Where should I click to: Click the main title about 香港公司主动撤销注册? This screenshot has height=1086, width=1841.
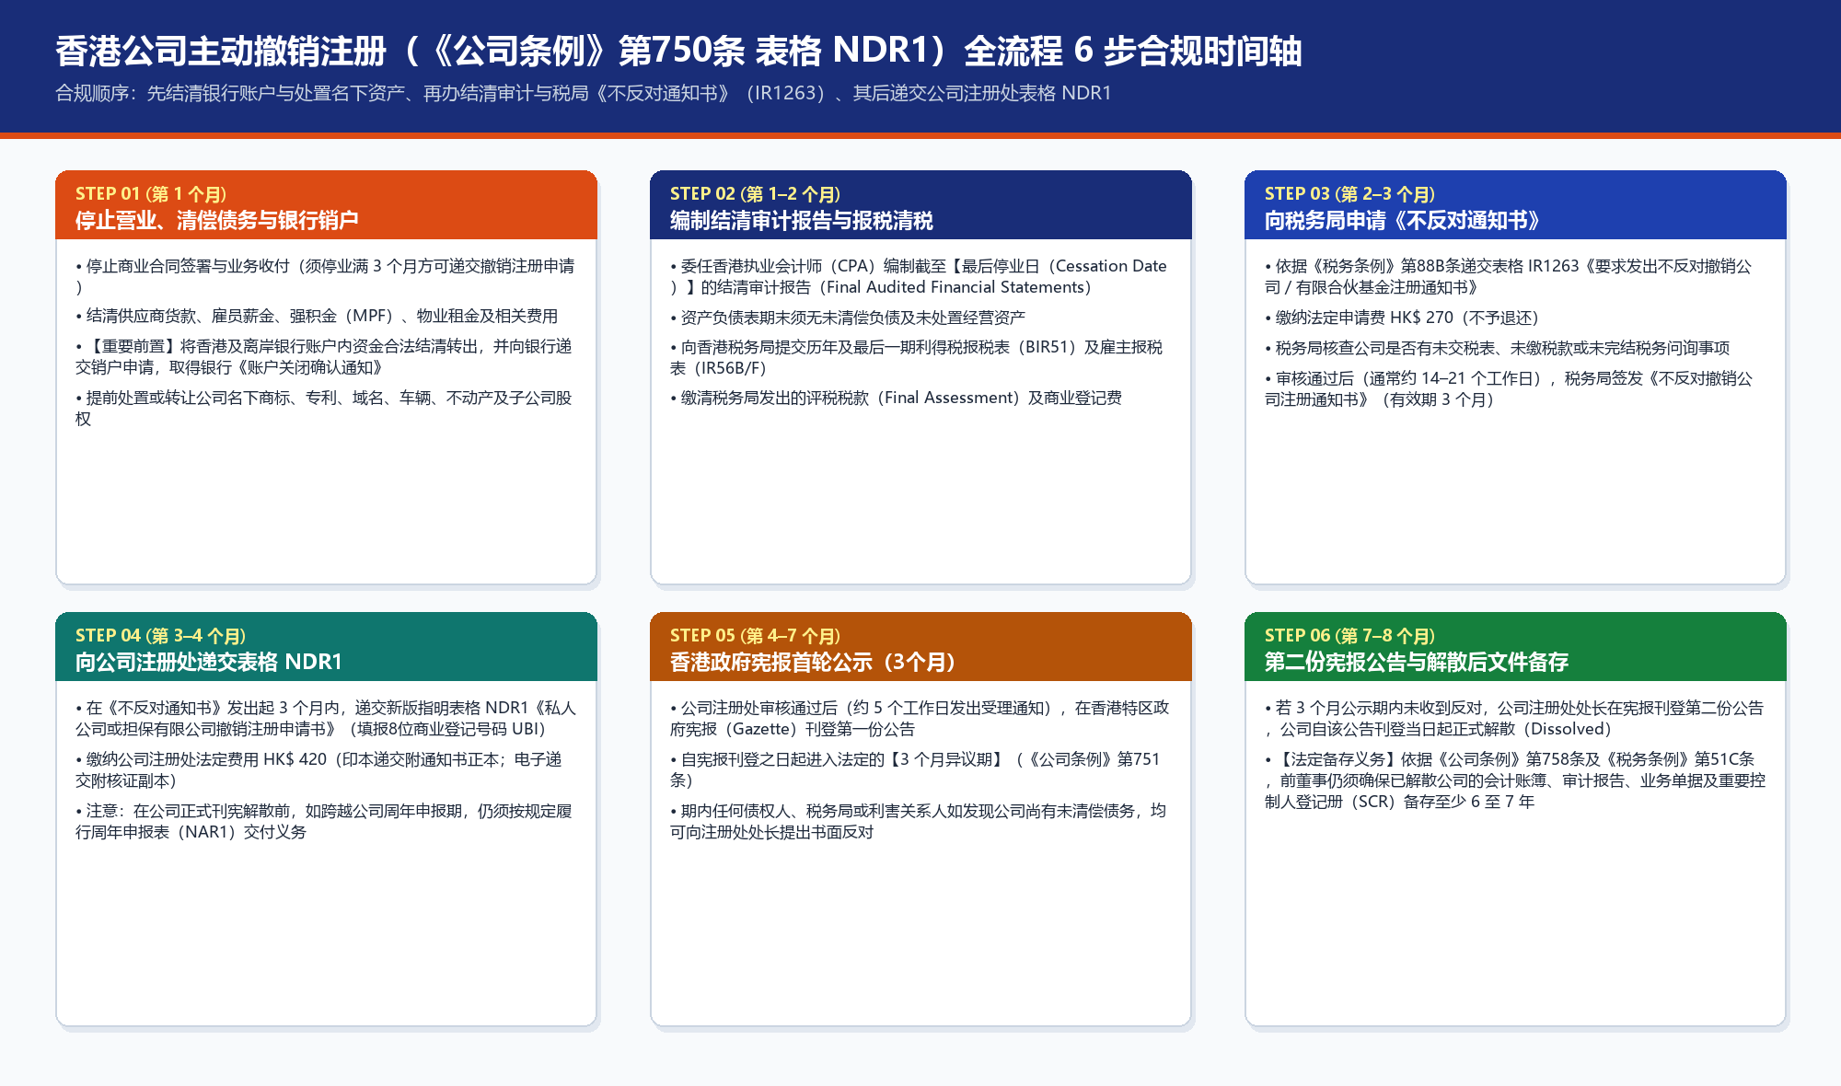pos(678,51)
